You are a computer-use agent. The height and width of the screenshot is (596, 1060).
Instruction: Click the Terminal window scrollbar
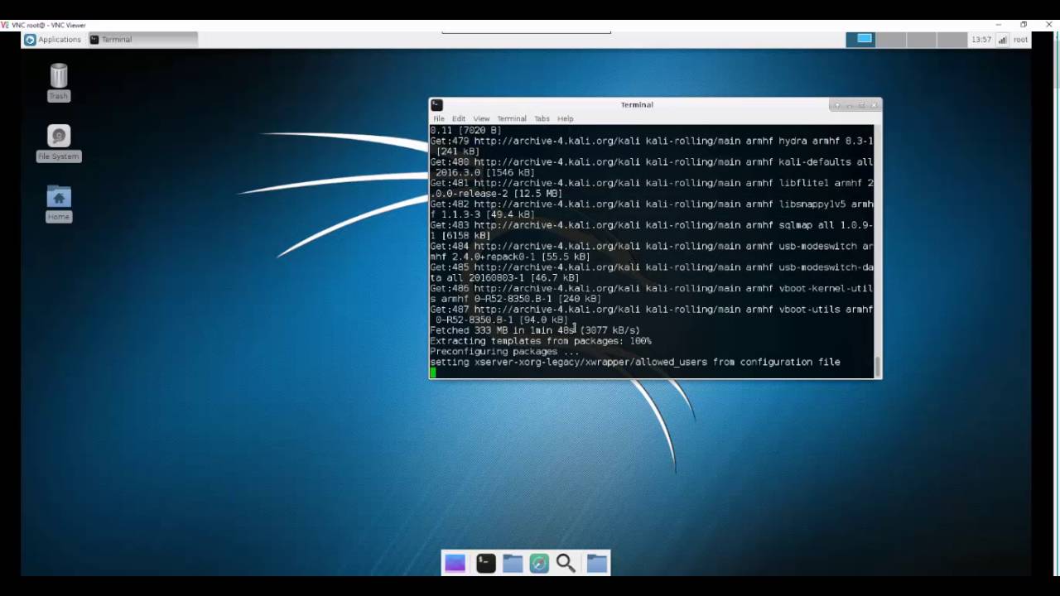pyautogui.click(x=877, y=252)
